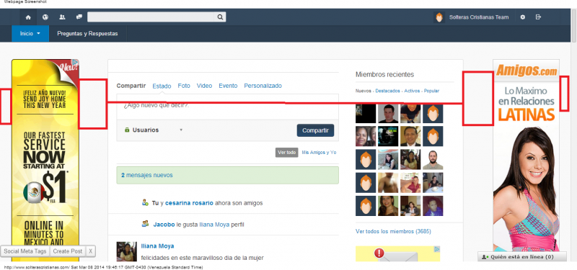Filter members by Destacados
The height and width of the screenshot is (270, 577).
pos(387,91)
